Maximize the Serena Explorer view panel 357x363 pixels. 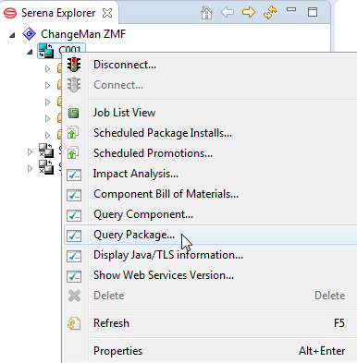click(313, 12)
